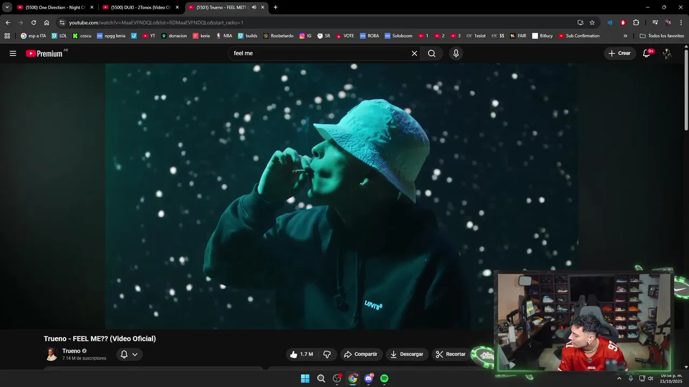689x387 pixels.
Task: Go to YouTube Premium home logo
Action: tap(44, 53)
